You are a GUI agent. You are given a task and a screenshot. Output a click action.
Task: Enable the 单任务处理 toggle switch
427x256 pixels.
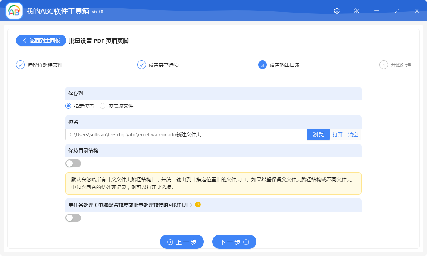(73, 217)
